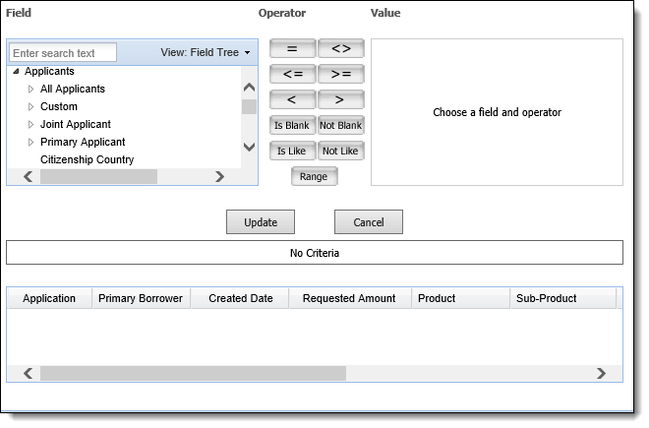Open the View: Field Tree dropdown
This screenshot has width=649, height=428.
point(206,52)
